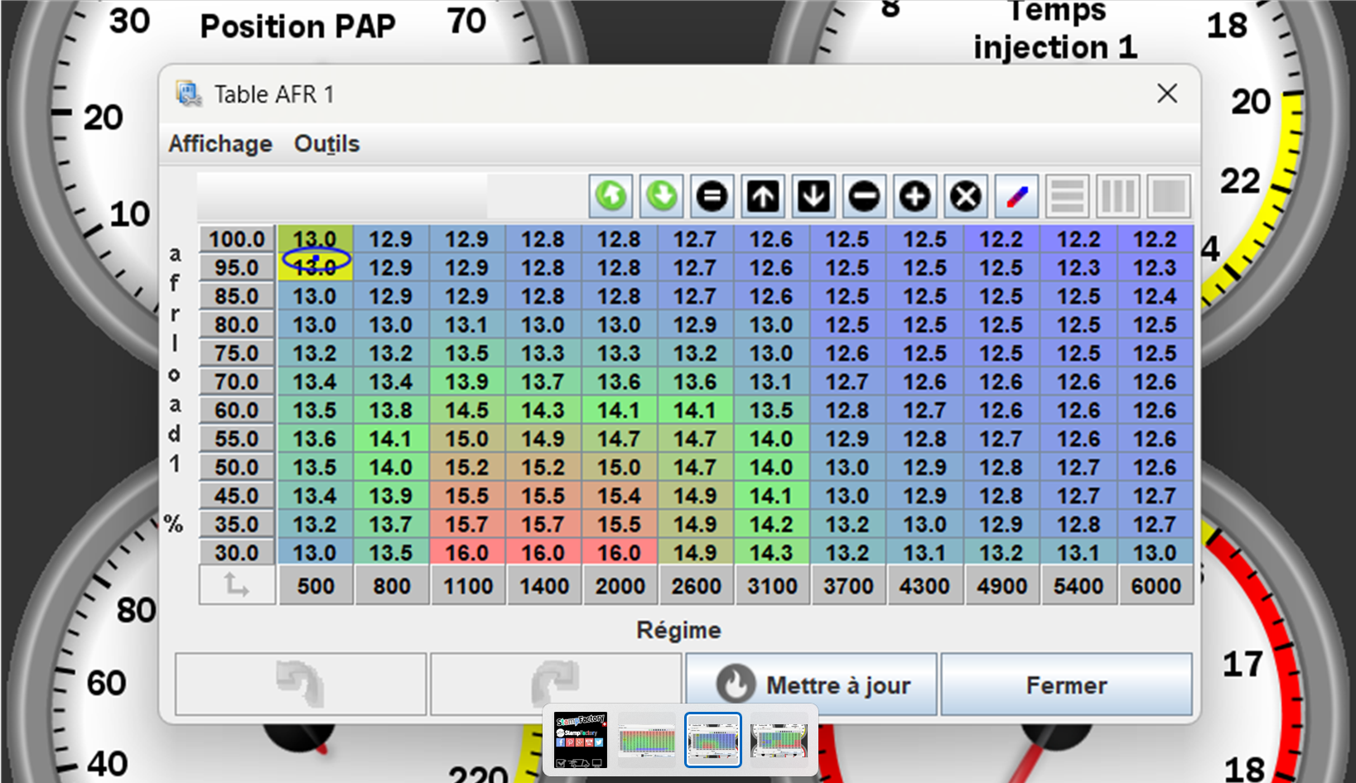Select cell 16.0 at 30.0 load, 2000 RPM
1356x783 pixels.
pos(620,552)
